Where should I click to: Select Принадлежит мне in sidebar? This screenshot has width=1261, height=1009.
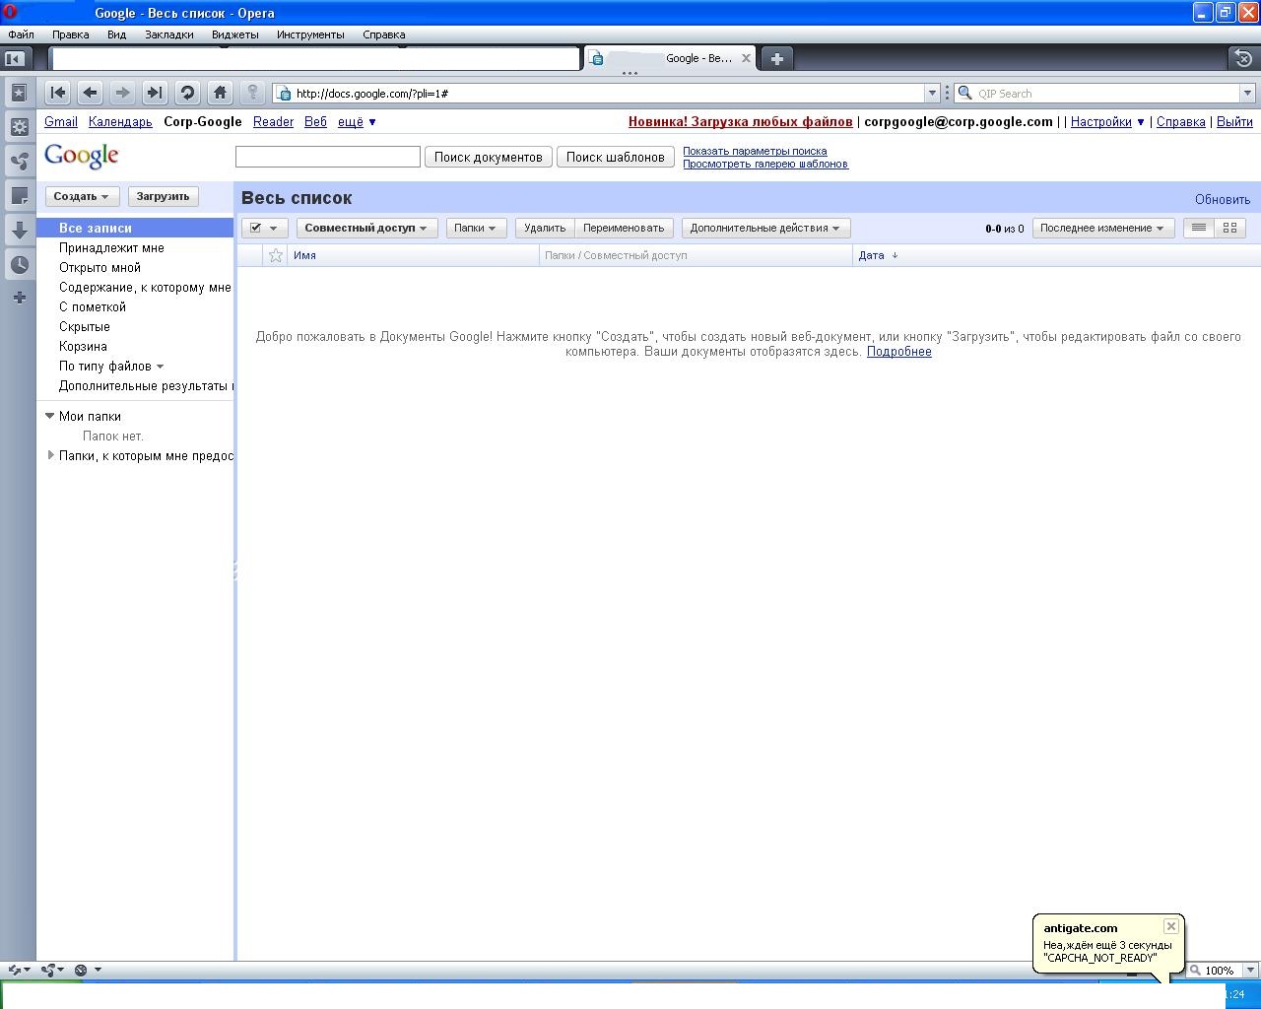111,247
